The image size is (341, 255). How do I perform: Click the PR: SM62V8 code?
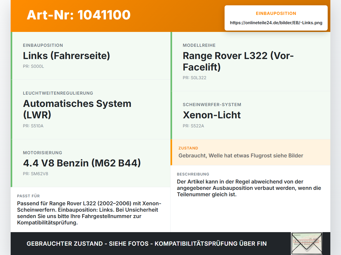[35, 174]
